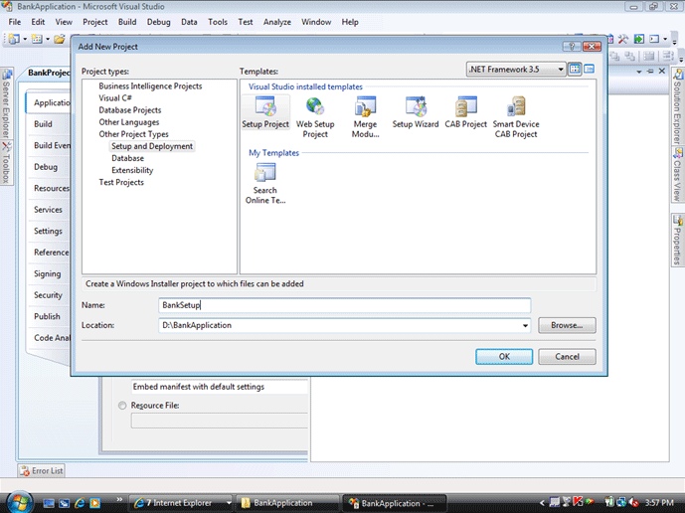
Task: Select Other Languages project type
Action: (x=129, y=122)
